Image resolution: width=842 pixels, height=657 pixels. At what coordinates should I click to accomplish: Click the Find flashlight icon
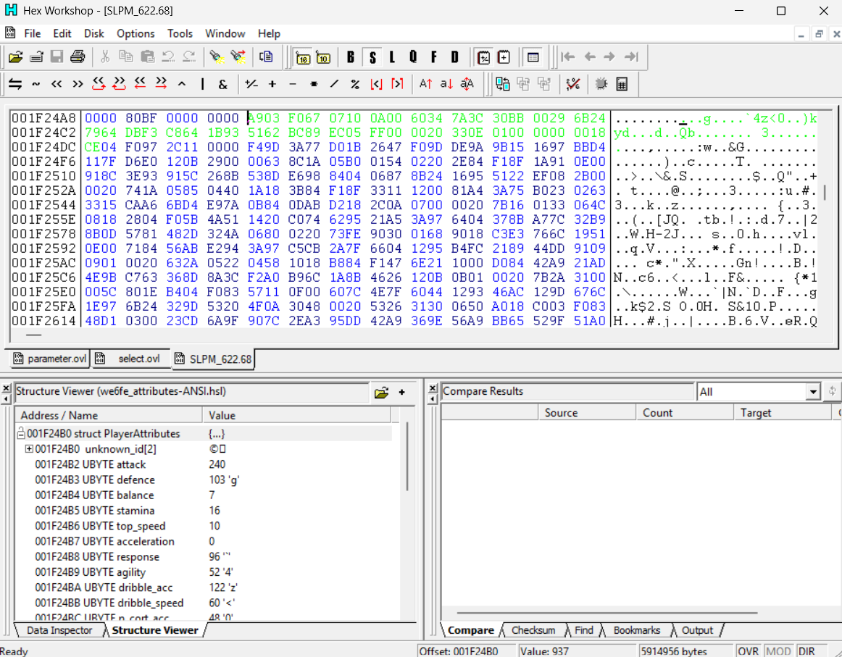coord(217,57)
